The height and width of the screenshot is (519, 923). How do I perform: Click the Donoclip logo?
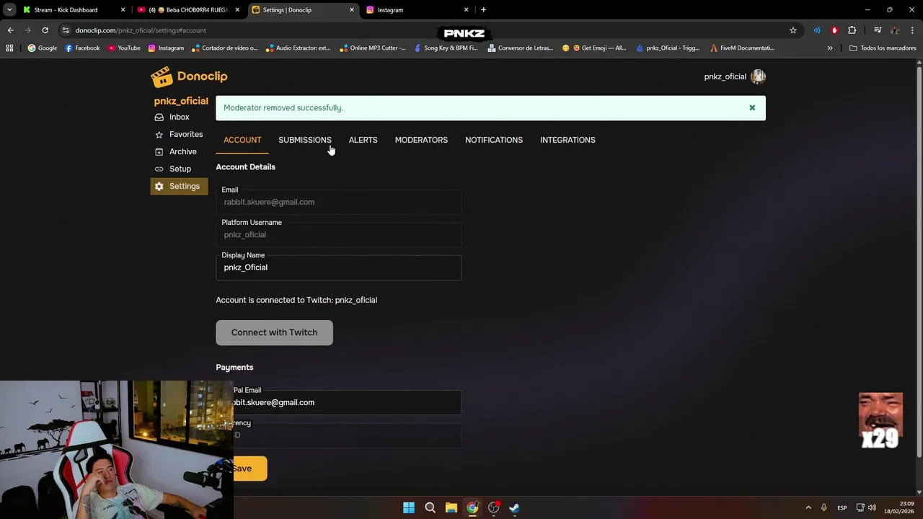click(x=189, y=76)
